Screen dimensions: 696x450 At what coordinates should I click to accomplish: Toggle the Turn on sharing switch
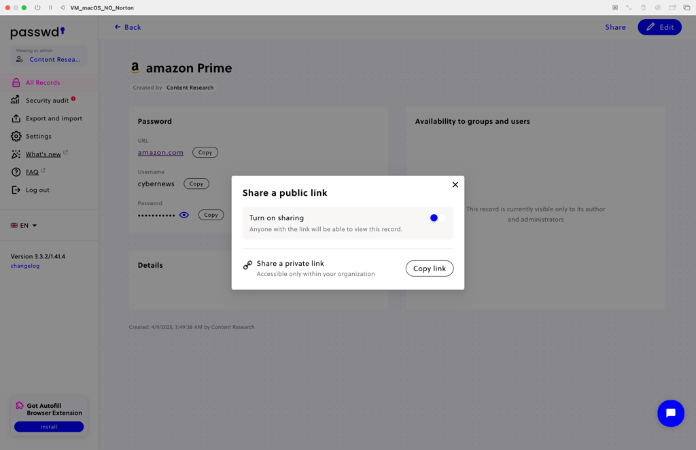438,218
